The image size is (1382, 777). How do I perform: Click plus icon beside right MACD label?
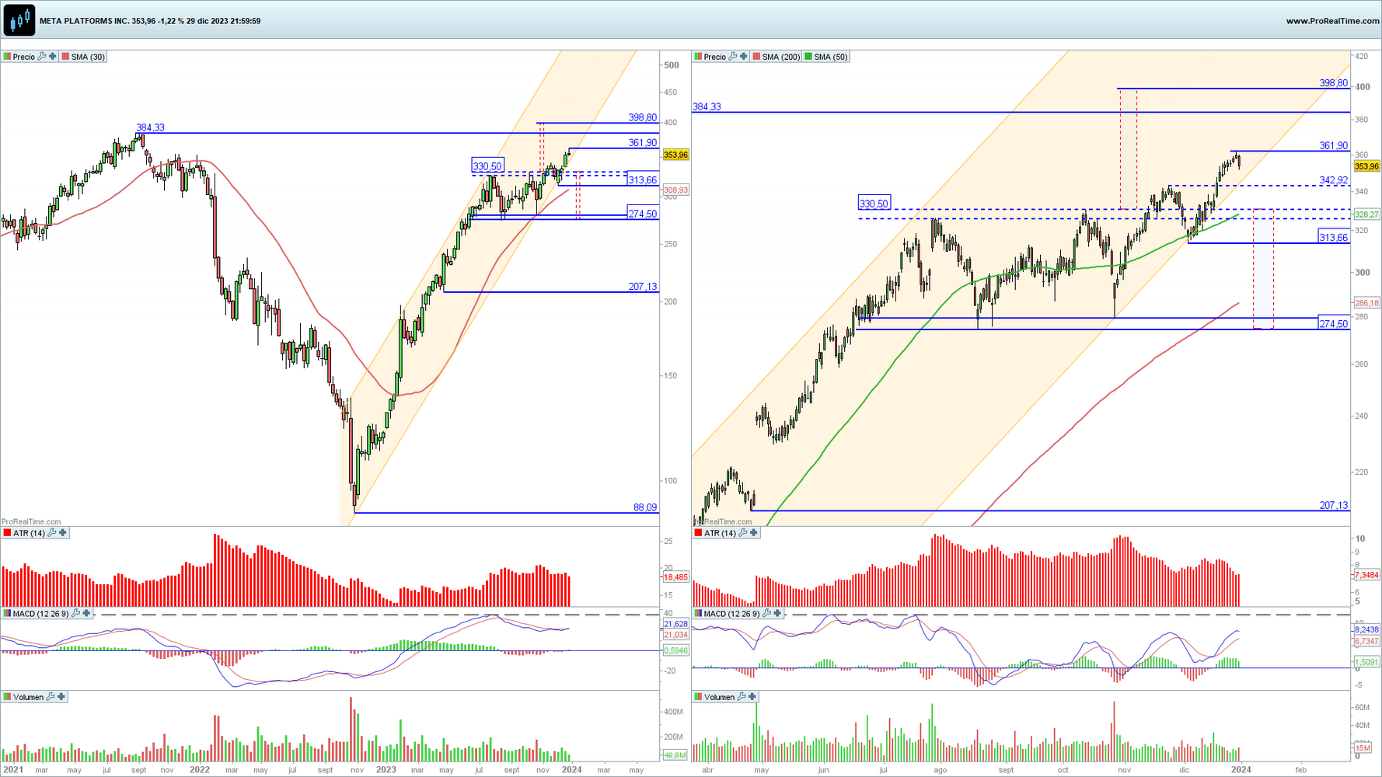(777, 614)
